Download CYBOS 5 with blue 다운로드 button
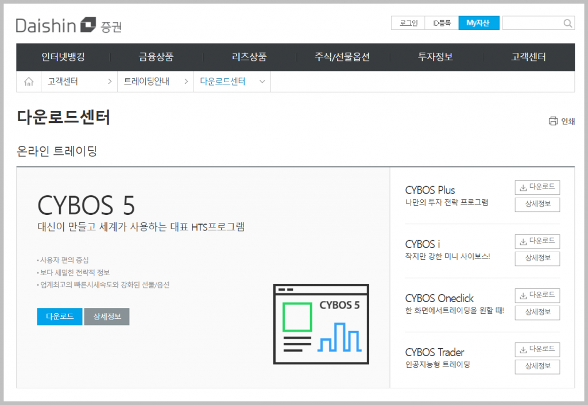The image size is (588, 405). tap(60, 317)
